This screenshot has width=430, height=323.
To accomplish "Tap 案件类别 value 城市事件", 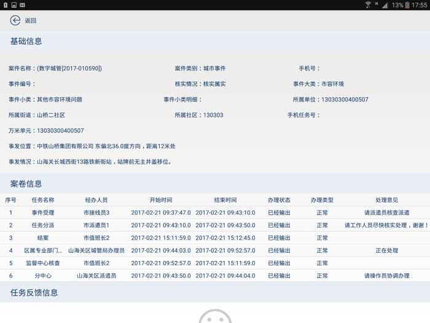I will point(214,68).
